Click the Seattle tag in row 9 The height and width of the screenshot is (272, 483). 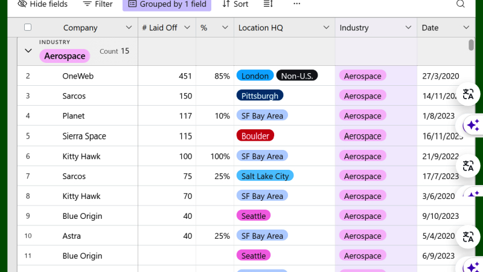tap(254, 216)
